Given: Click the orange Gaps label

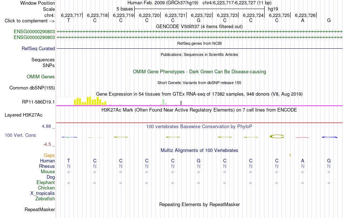Looking at the screenshot, I should click(49, 155).
